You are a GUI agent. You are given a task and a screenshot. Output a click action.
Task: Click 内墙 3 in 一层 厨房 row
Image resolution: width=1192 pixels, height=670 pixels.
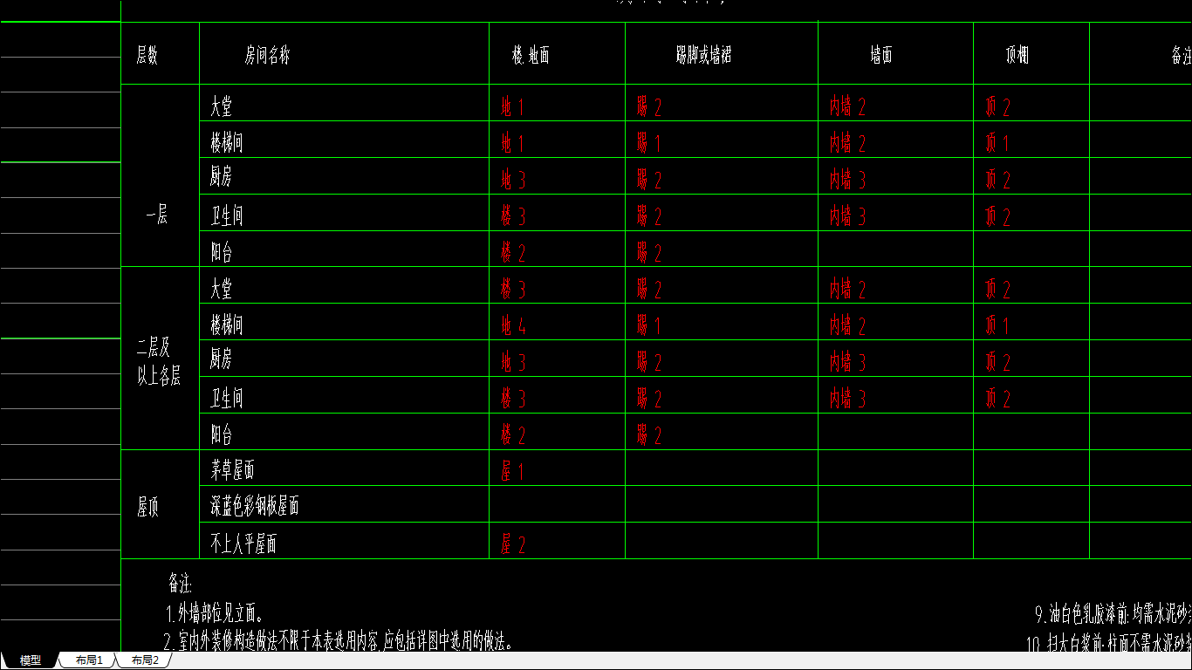pos(847,181)
